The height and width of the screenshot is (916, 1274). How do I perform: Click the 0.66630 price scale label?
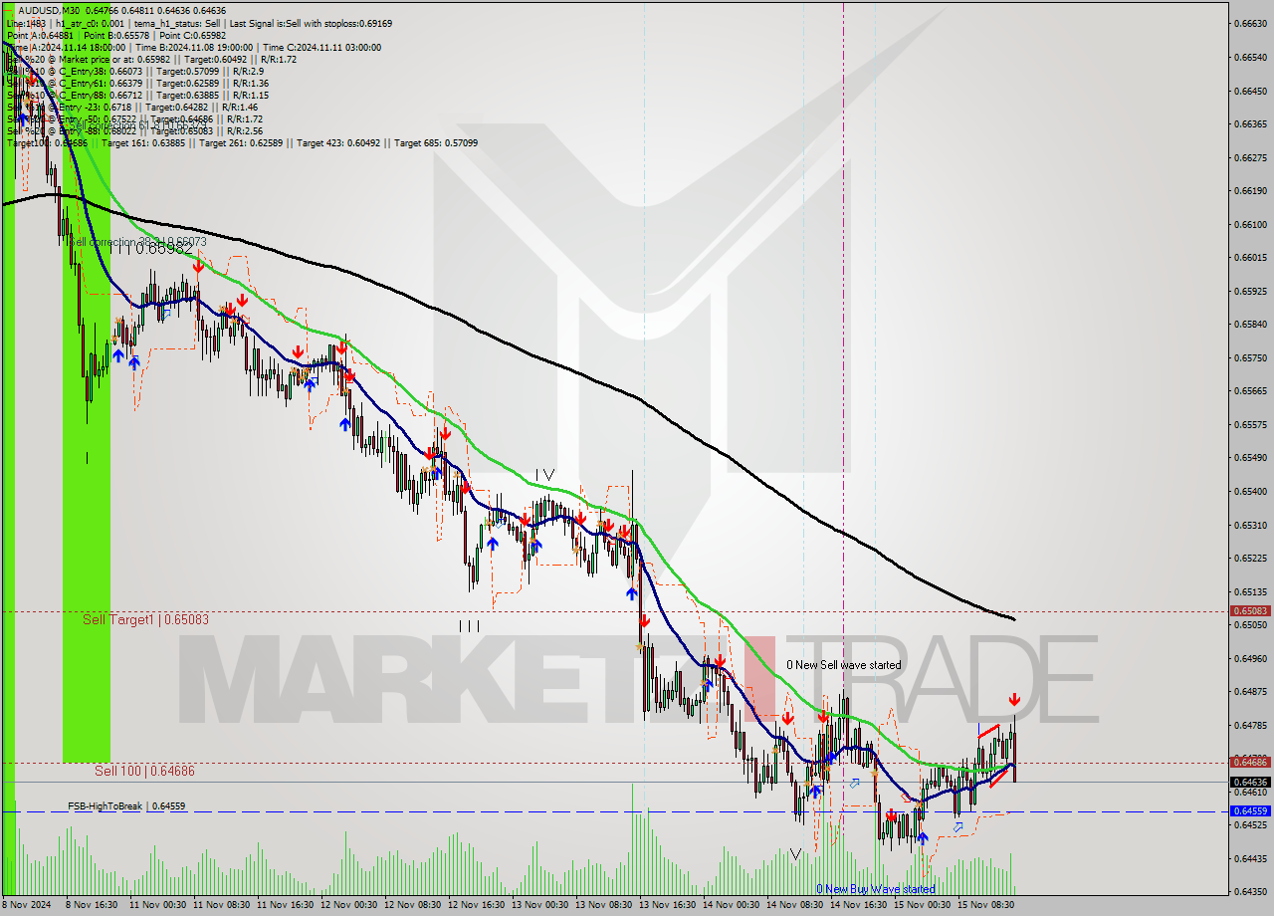(x=1249, y=23)
